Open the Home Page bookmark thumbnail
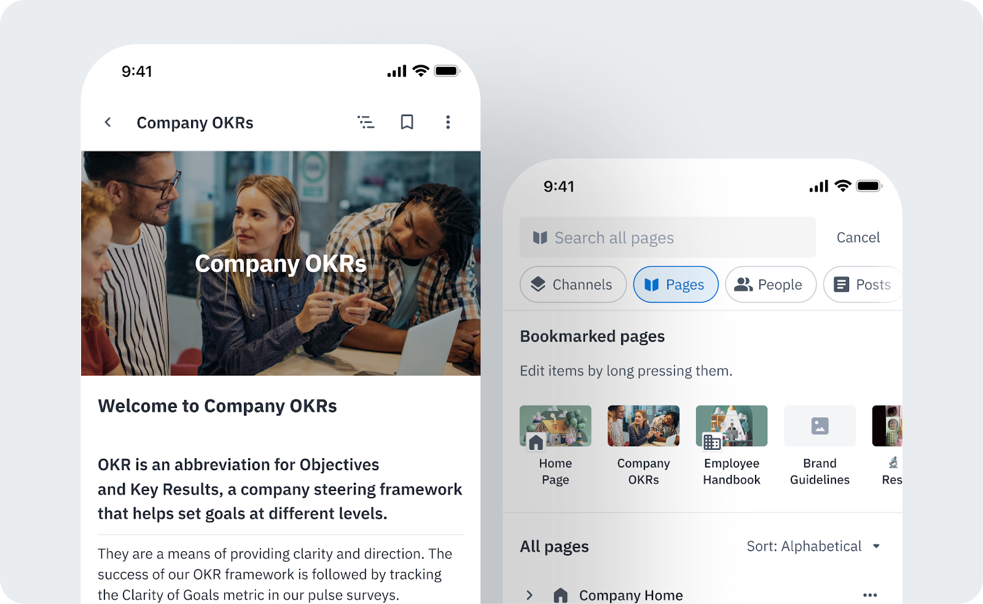Image resolution: width=983 pixels, height=604 pixels. [555, 426]
